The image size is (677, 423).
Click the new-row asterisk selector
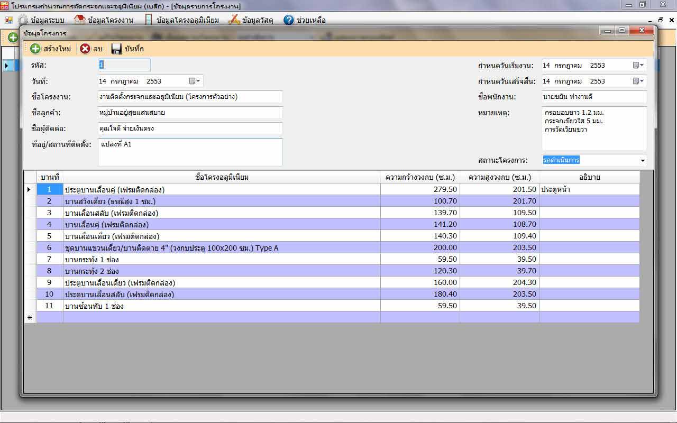30,317
